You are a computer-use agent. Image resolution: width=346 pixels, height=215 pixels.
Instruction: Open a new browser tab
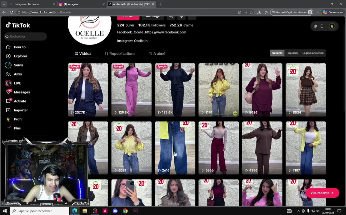coord(160,4)
